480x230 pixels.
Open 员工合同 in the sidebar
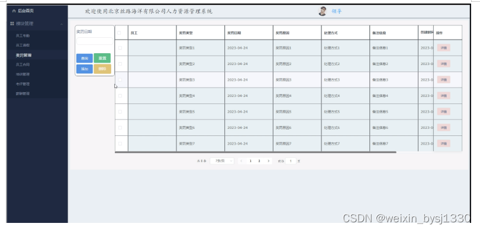click(x=22, y=65)
